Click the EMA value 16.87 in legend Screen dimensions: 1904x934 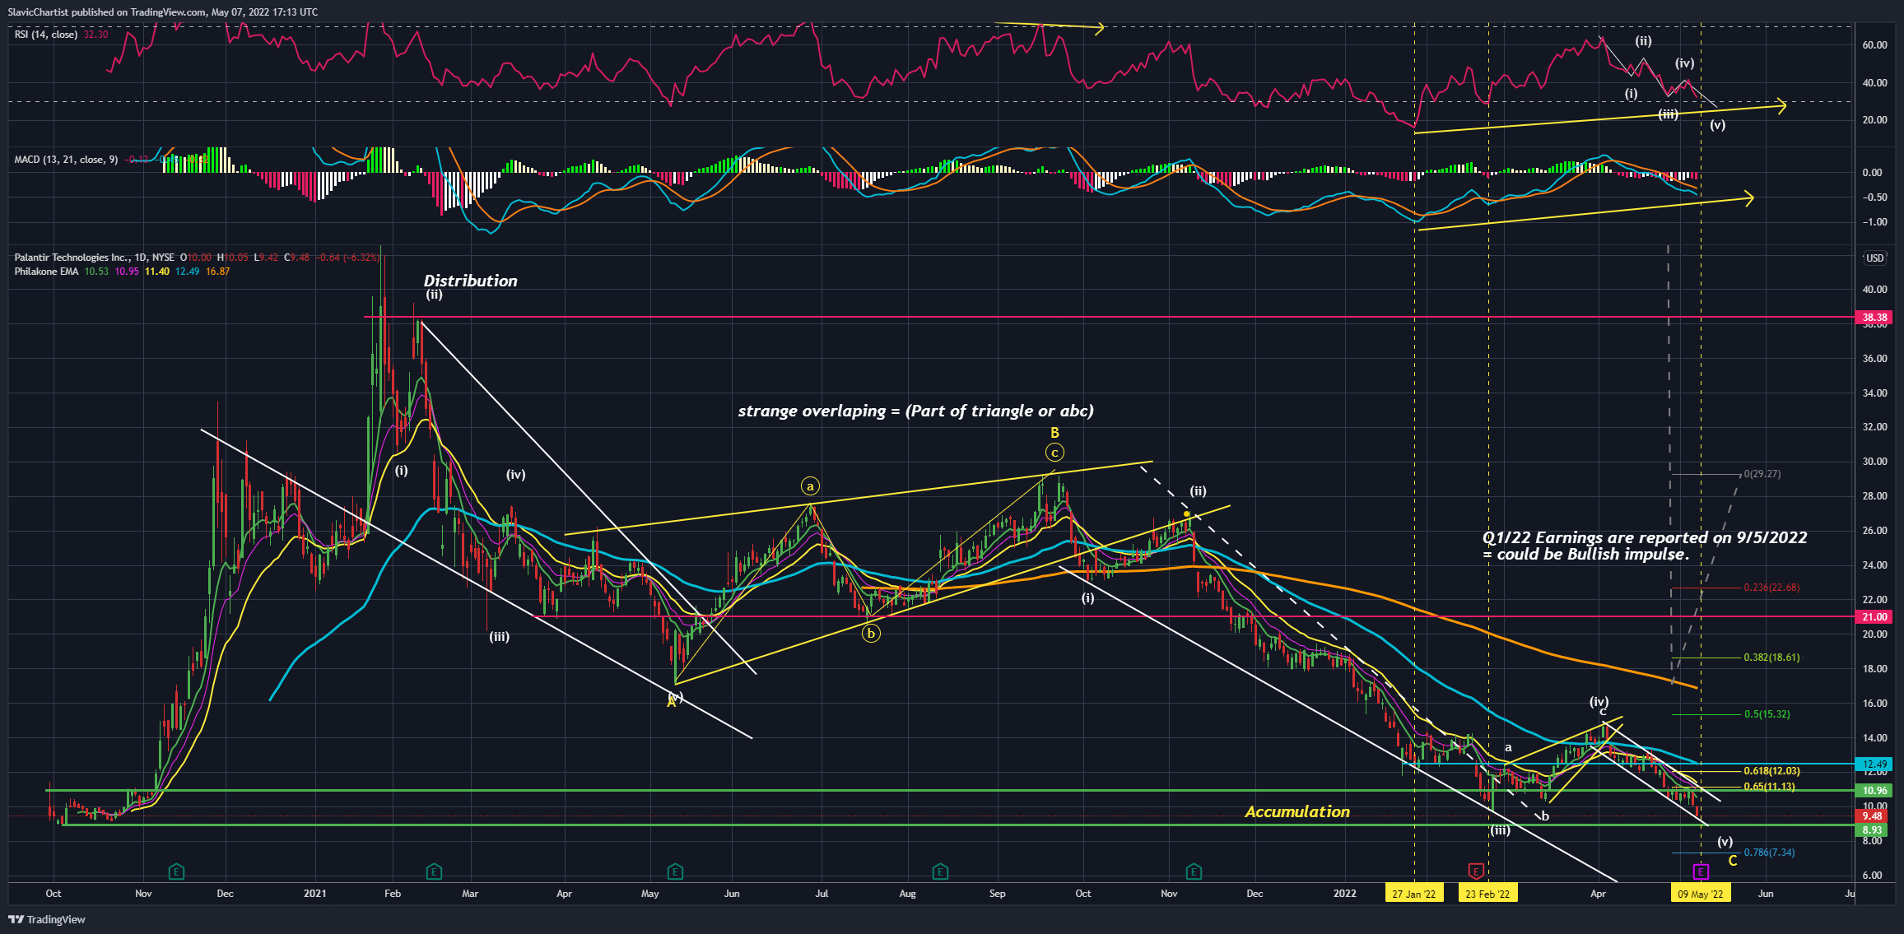(217, 272)
